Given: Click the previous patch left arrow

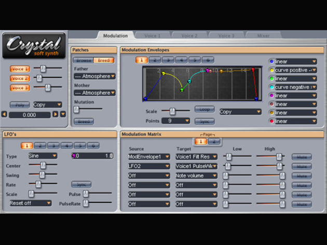Looking at the screenshot, I should pos(4,114).
